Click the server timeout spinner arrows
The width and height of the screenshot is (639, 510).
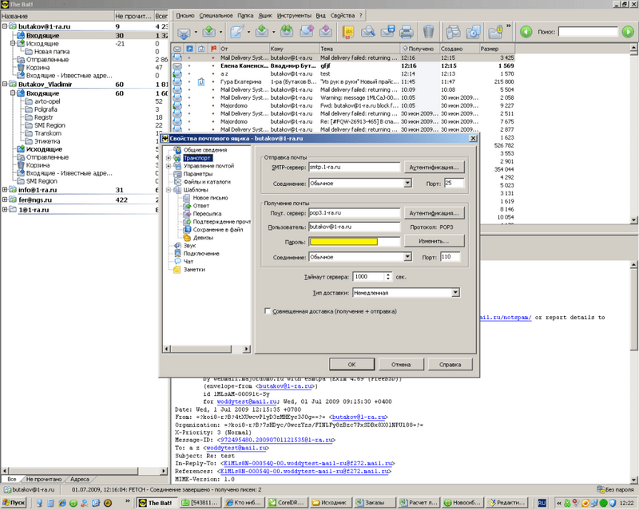388,277
